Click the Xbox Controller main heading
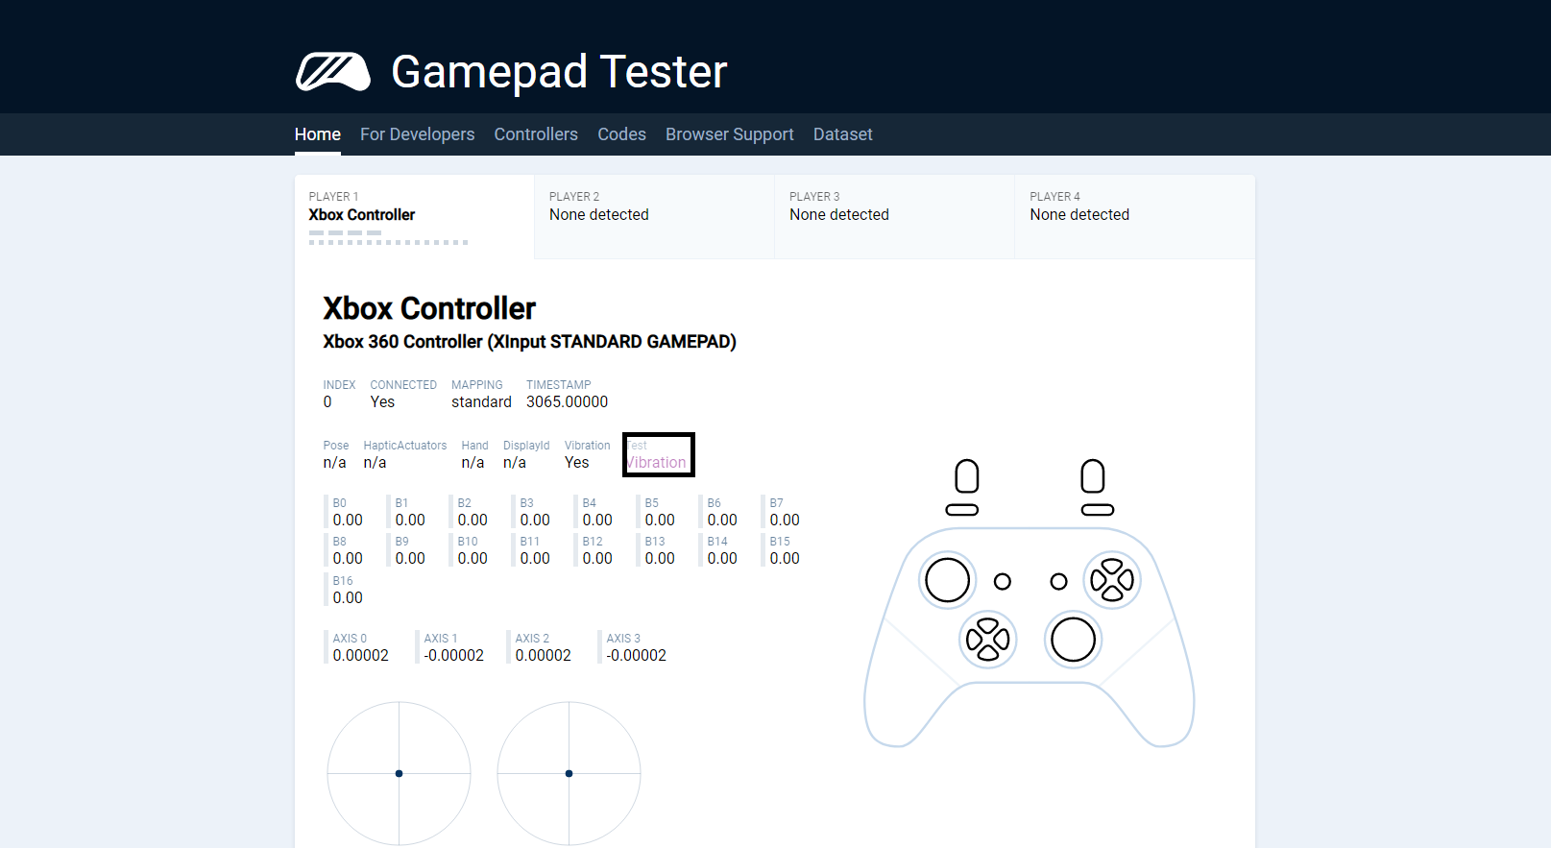1551x848 pixels. tap(429, 308)
